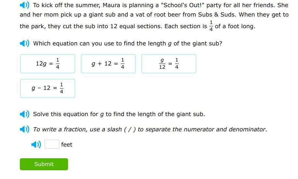Screen dimensions: 298x179
Task: Click the 12 denominator in the g/12 option
Action: tap(162, 67)
